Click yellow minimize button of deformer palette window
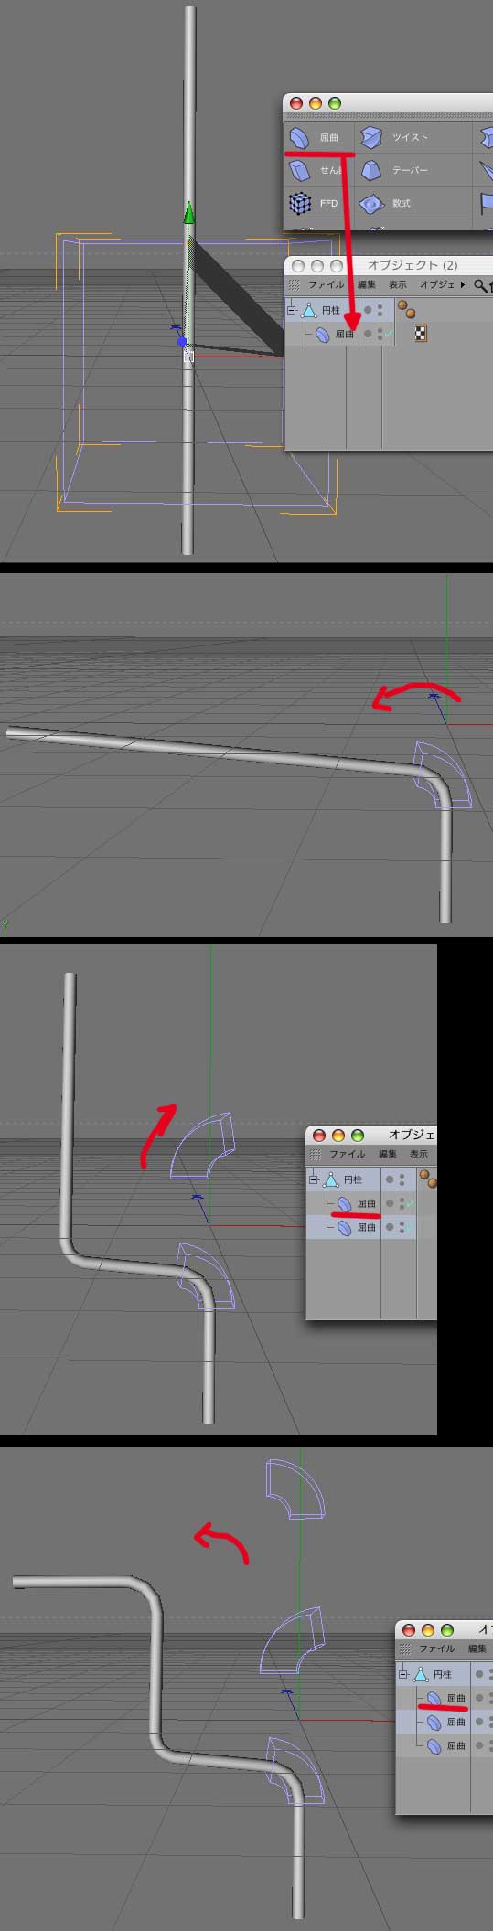 316,104
